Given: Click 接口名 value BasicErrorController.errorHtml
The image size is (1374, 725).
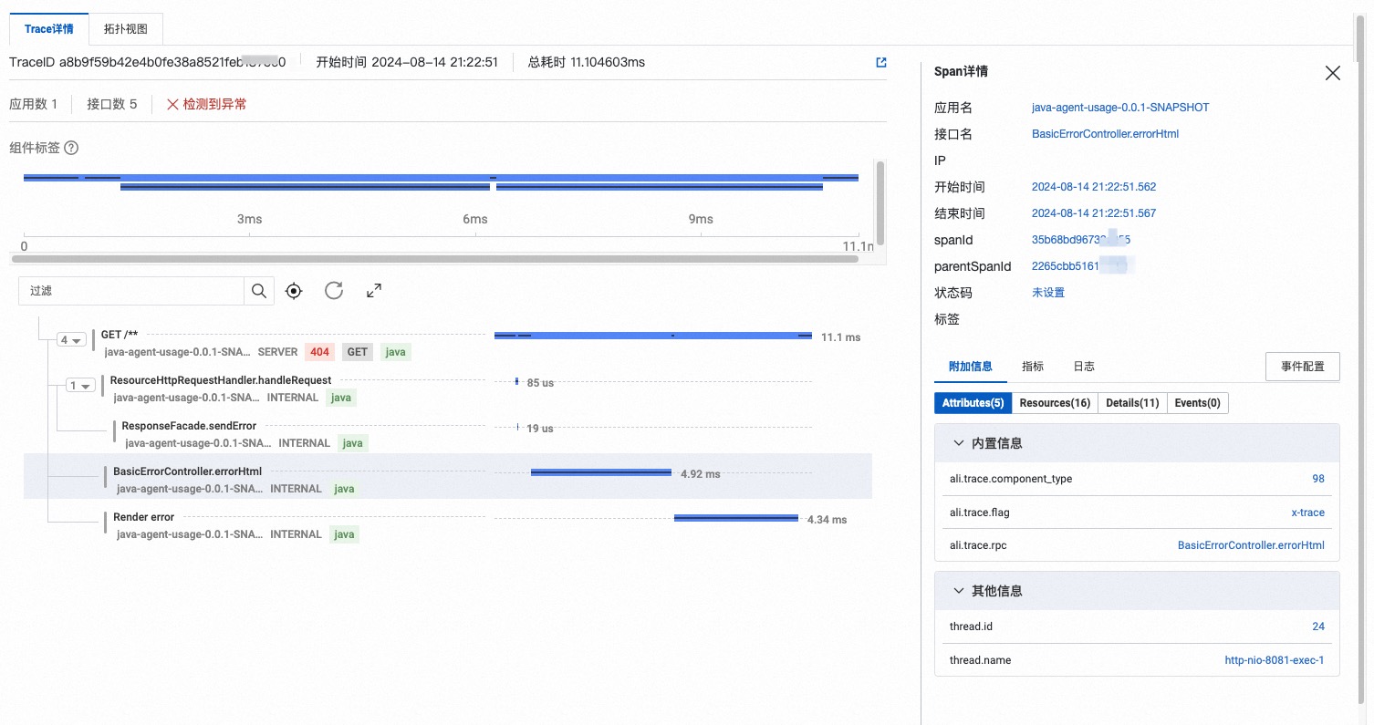Looking at the screenshot, I should click(x=1105, y=134).
